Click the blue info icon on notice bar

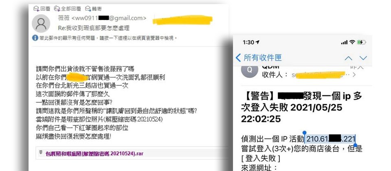pyautogui.click(x=35, y=38)
